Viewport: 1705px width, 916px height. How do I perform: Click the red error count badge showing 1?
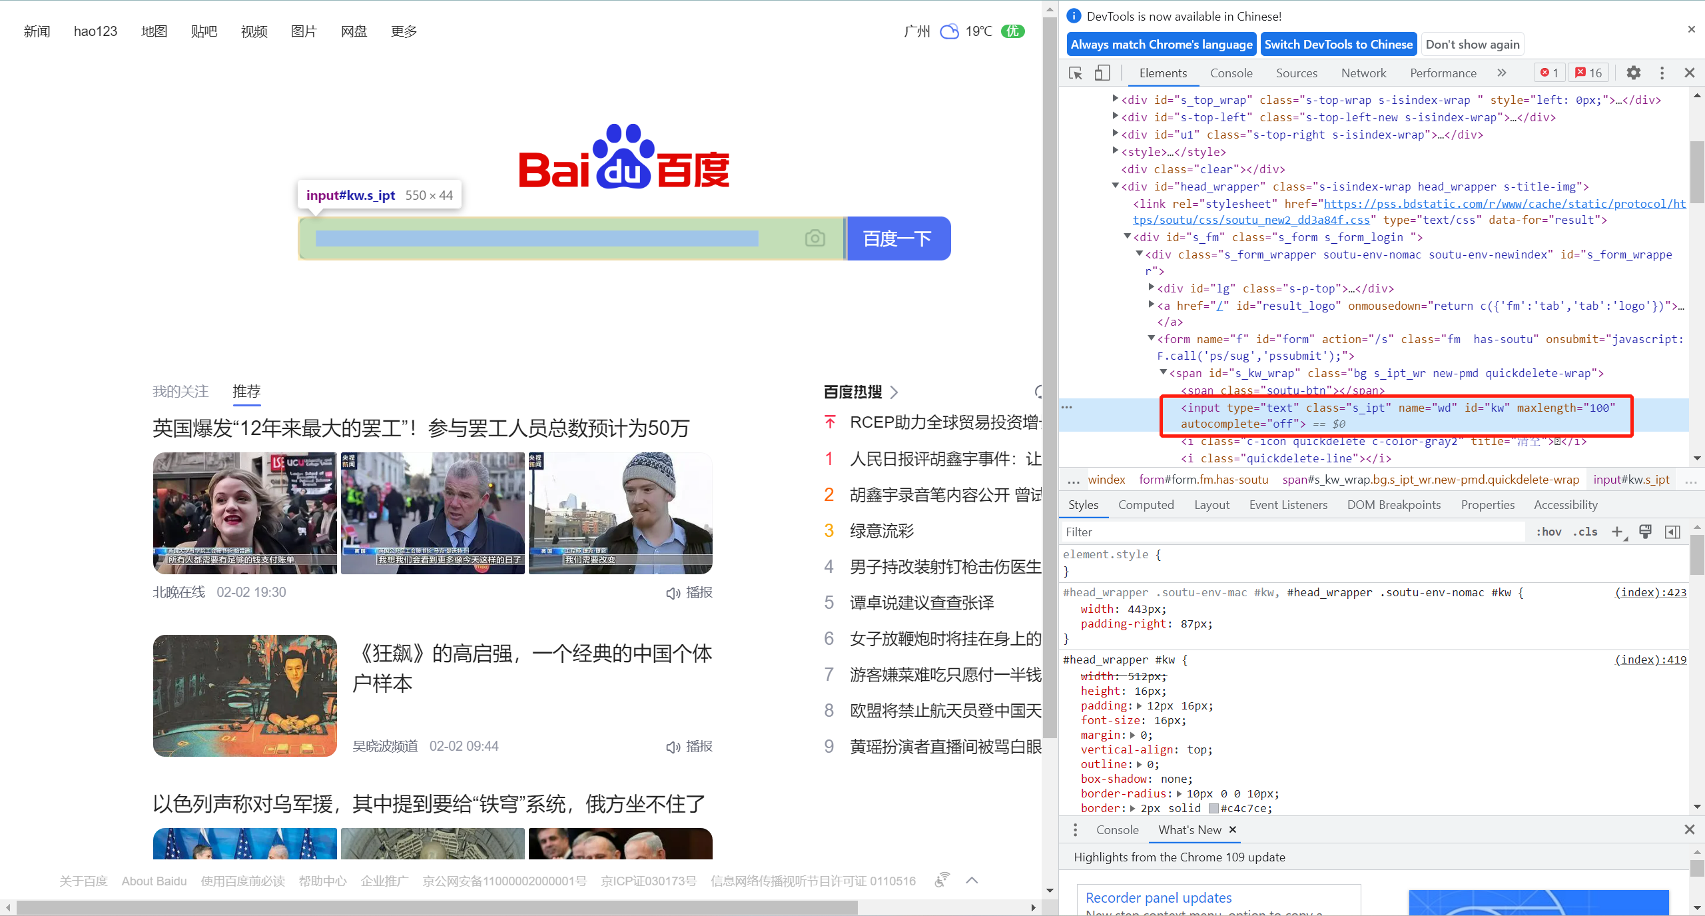[1549, 73]
